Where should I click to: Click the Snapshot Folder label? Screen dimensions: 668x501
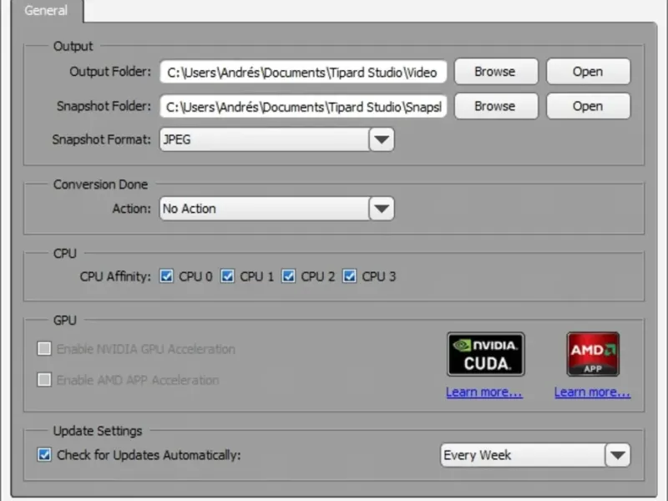[x=104, y=106]
